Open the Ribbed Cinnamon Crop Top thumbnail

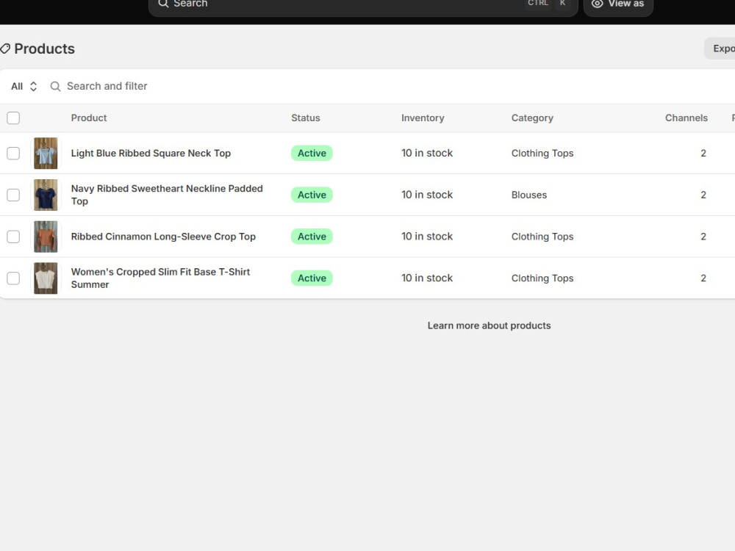pos(46,237)
